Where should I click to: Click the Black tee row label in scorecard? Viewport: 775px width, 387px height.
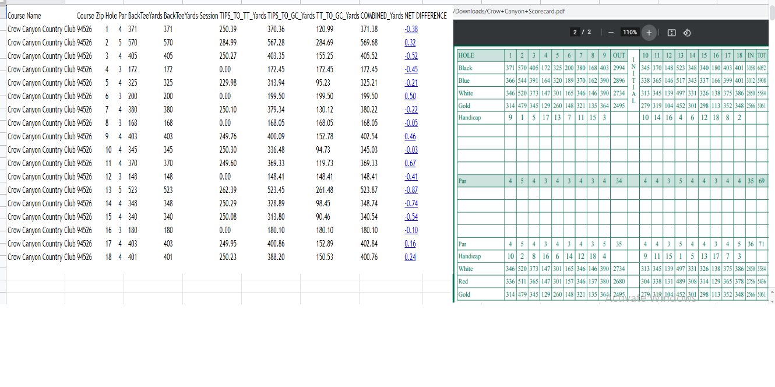[466, 68]
